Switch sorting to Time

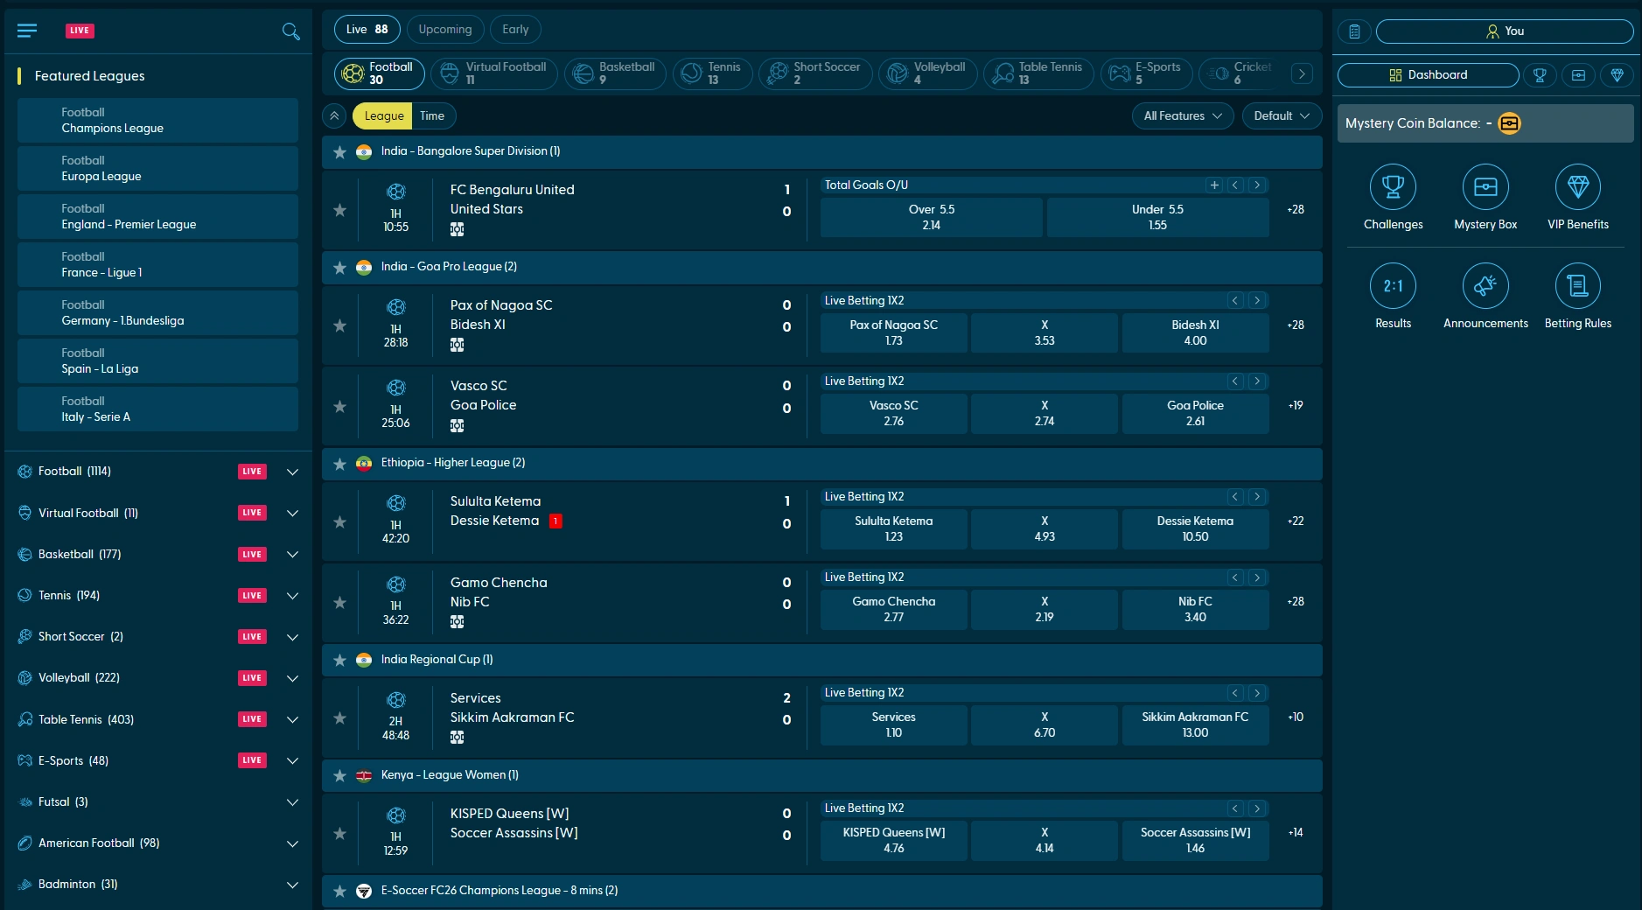[432, 115]
